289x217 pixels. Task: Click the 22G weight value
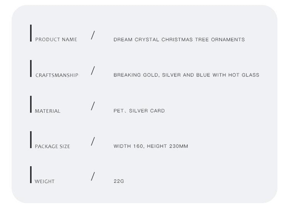[x=119, y=181]
